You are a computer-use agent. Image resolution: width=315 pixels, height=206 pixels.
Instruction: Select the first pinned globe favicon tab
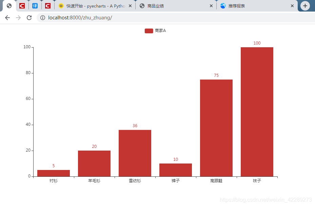click(x=9, y=5)
